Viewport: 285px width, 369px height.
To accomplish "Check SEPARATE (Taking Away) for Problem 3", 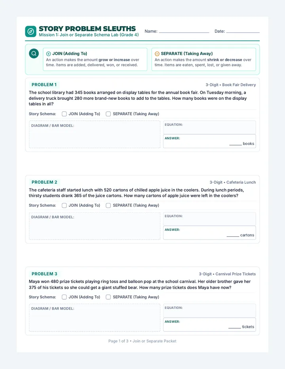I will click(x=108, y=297).
